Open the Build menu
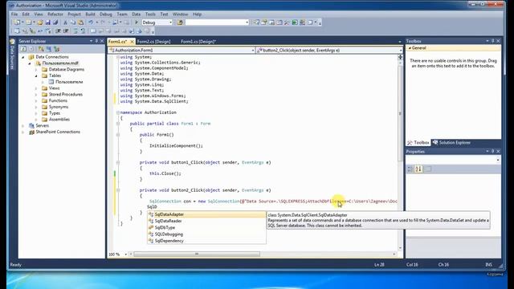Screen dimensions: 514x289 click(x=90, y=14)
